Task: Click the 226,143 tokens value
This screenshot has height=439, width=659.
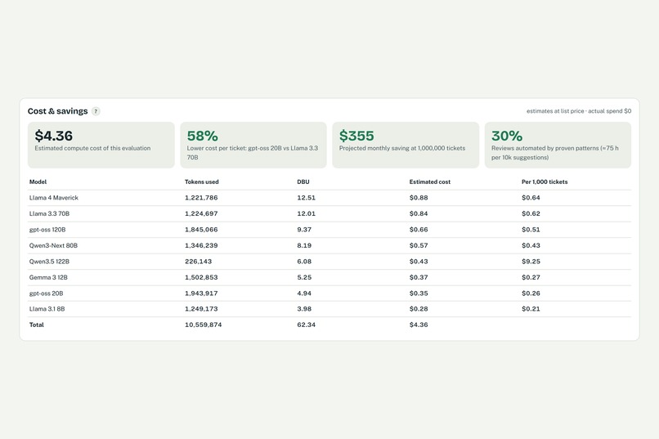Action: tap(199, 262)
